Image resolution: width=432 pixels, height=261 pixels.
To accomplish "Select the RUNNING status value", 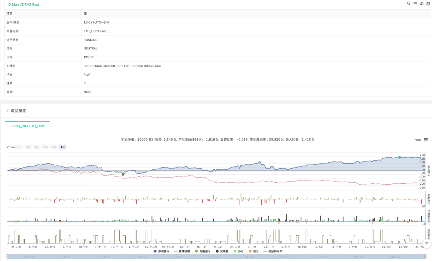I will [91, 40].
